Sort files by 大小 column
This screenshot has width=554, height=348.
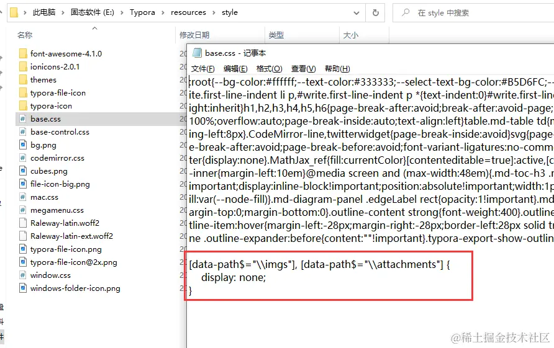tap(351, 35)
